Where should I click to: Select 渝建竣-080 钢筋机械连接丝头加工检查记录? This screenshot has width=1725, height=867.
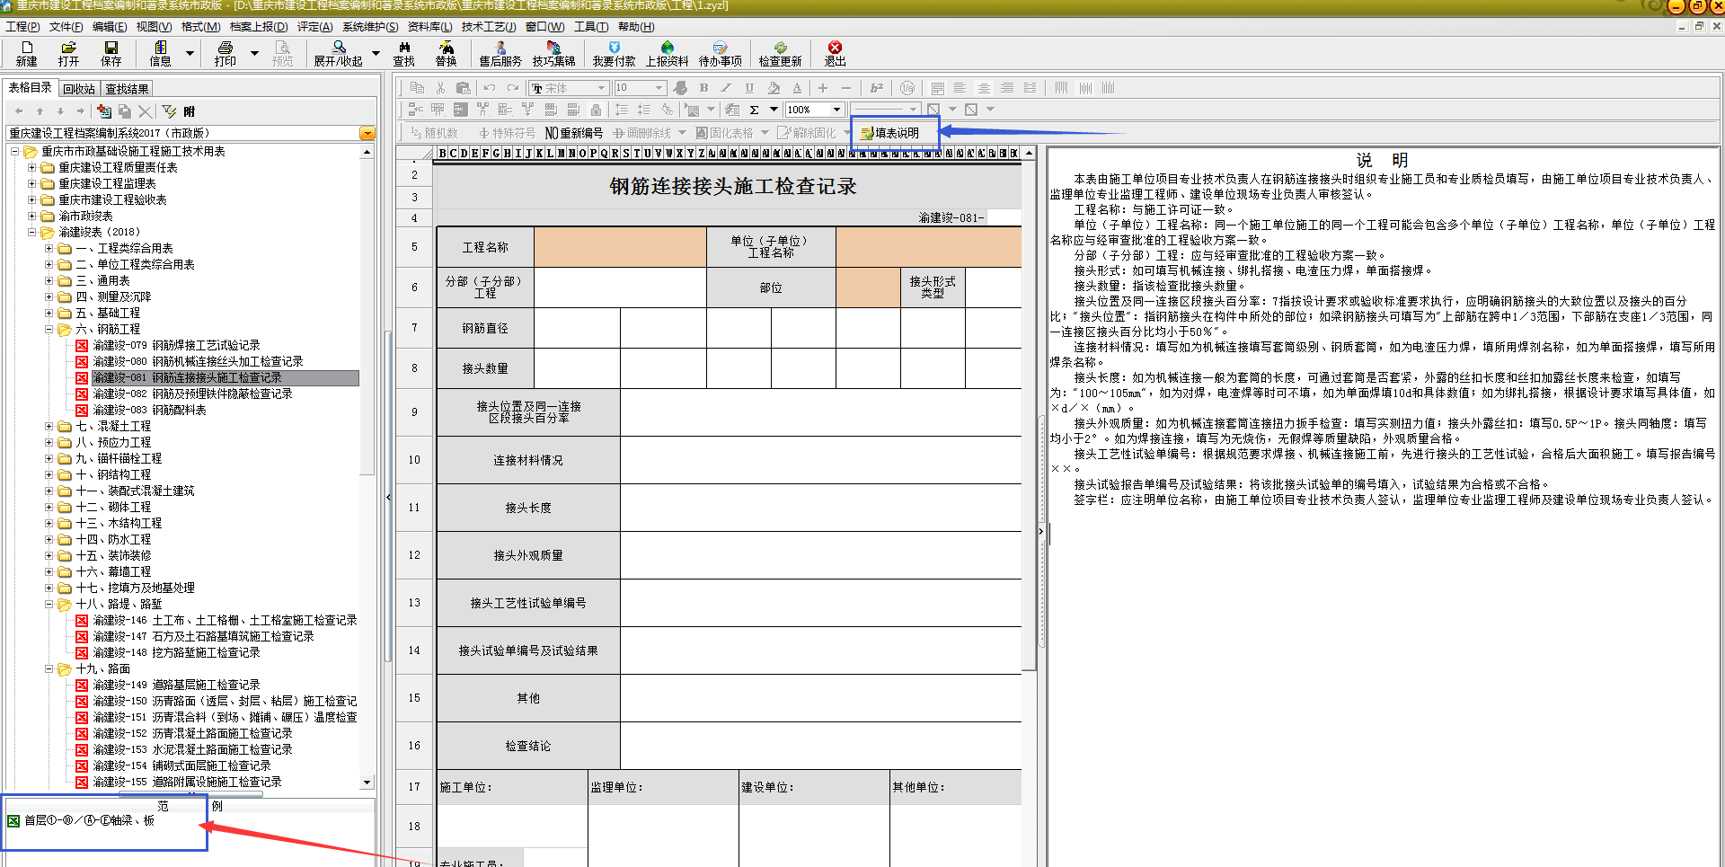[198, 362]
